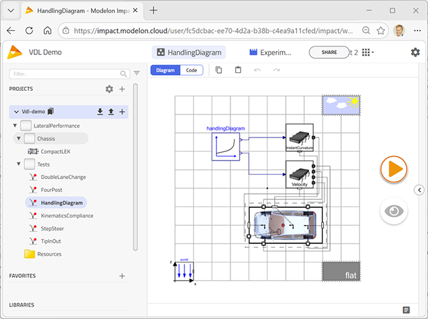Switch to Code view

pyautogui.click(x=191, y=70)
